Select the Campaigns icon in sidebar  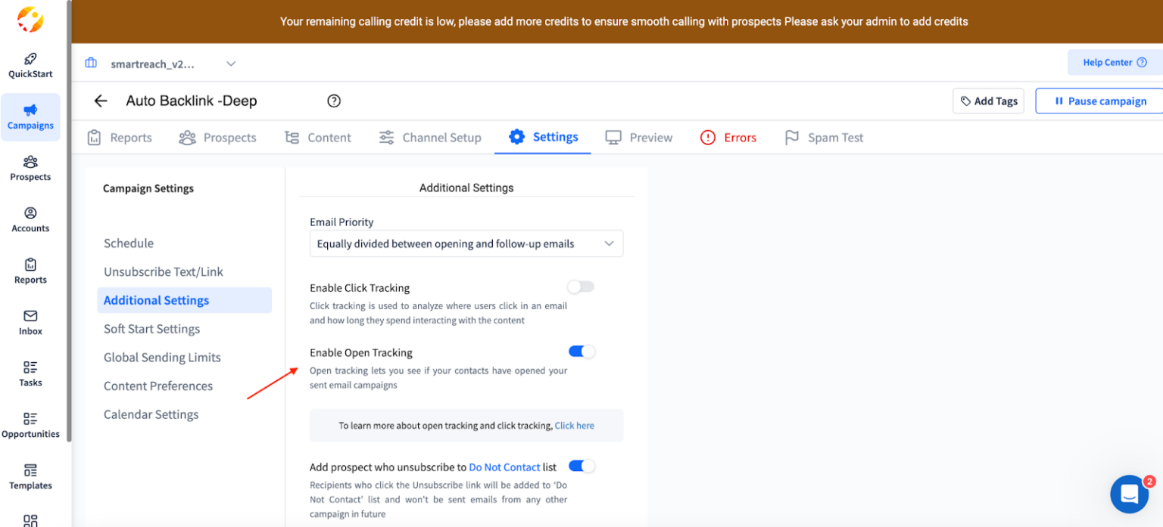click(x=30, y=117)
